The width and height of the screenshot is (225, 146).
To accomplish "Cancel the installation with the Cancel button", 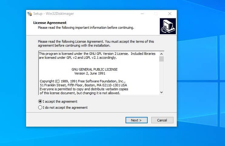I will tap(162, 120).
